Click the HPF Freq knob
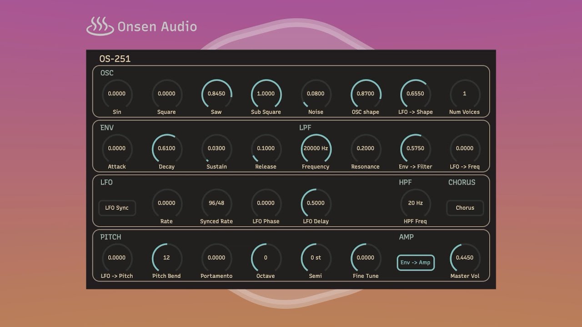 pos(415,203)
